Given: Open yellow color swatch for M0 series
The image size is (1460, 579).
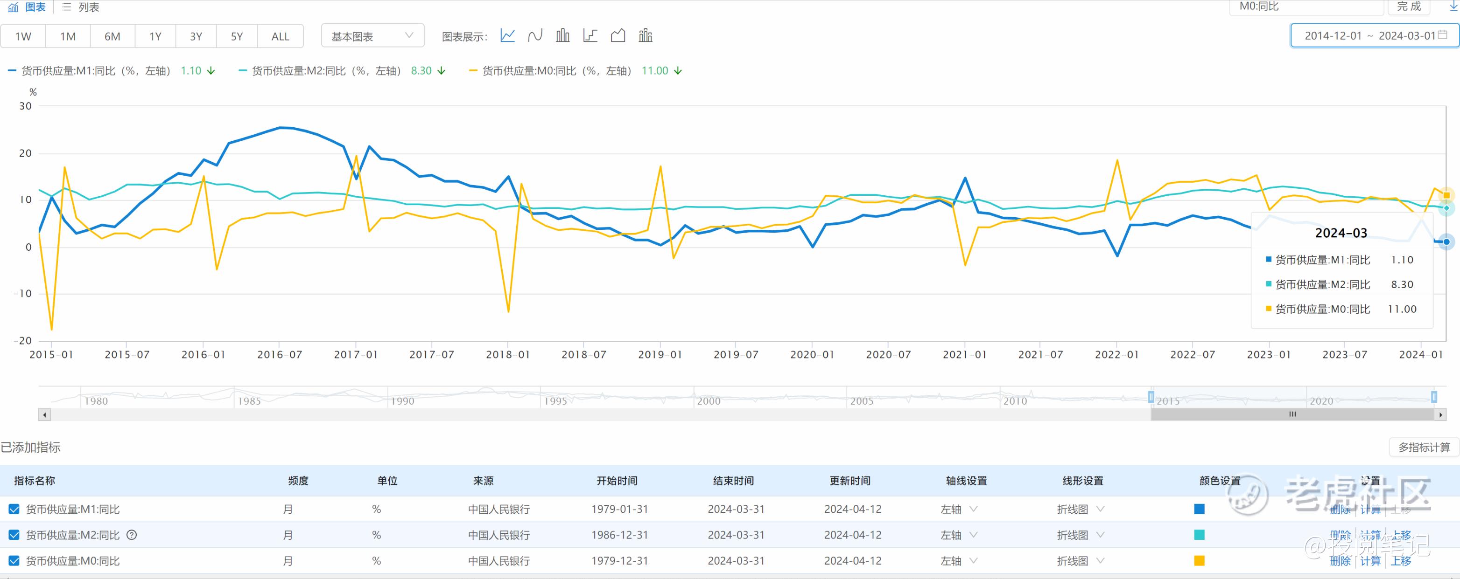Looking at the screenshot, I should [1199, 561].
